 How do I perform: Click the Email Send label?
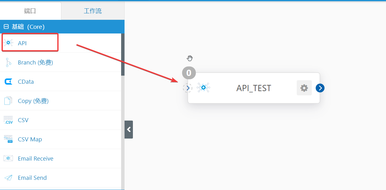32,178
